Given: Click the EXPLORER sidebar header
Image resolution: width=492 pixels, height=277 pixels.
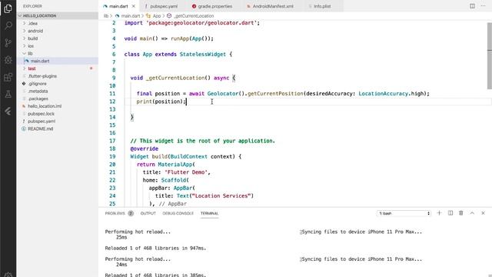Looking at the screenshot, I should pos(32,6).
